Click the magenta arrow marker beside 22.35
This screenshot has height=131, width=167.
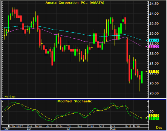point(146,46)
